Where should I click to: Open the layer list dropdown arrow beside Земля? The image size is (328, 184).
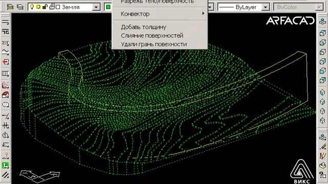pos(96,7)
